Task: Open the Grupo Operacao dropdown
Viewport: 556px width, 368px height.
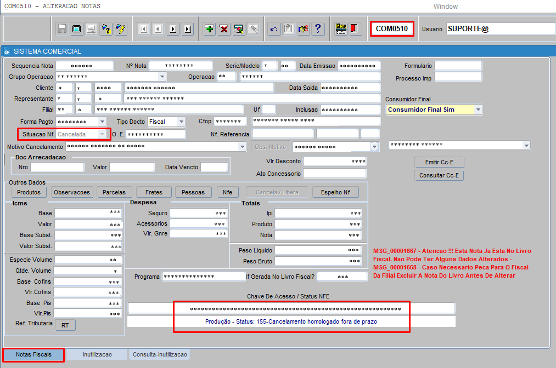Action: [x=162, y=77]
